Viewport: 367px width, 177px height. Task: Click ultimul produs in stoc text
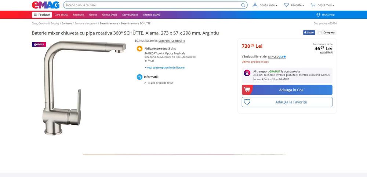point(255,62)
